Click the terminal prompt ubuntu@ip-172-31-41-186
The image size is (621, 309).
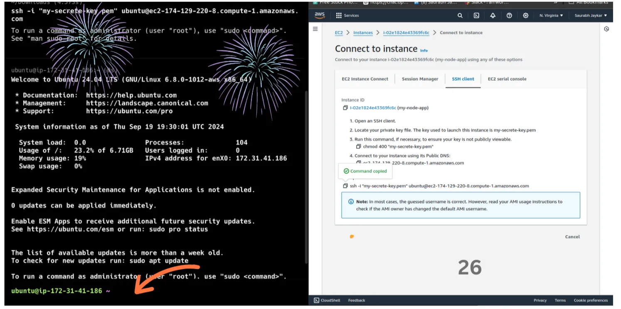(57, 291)
